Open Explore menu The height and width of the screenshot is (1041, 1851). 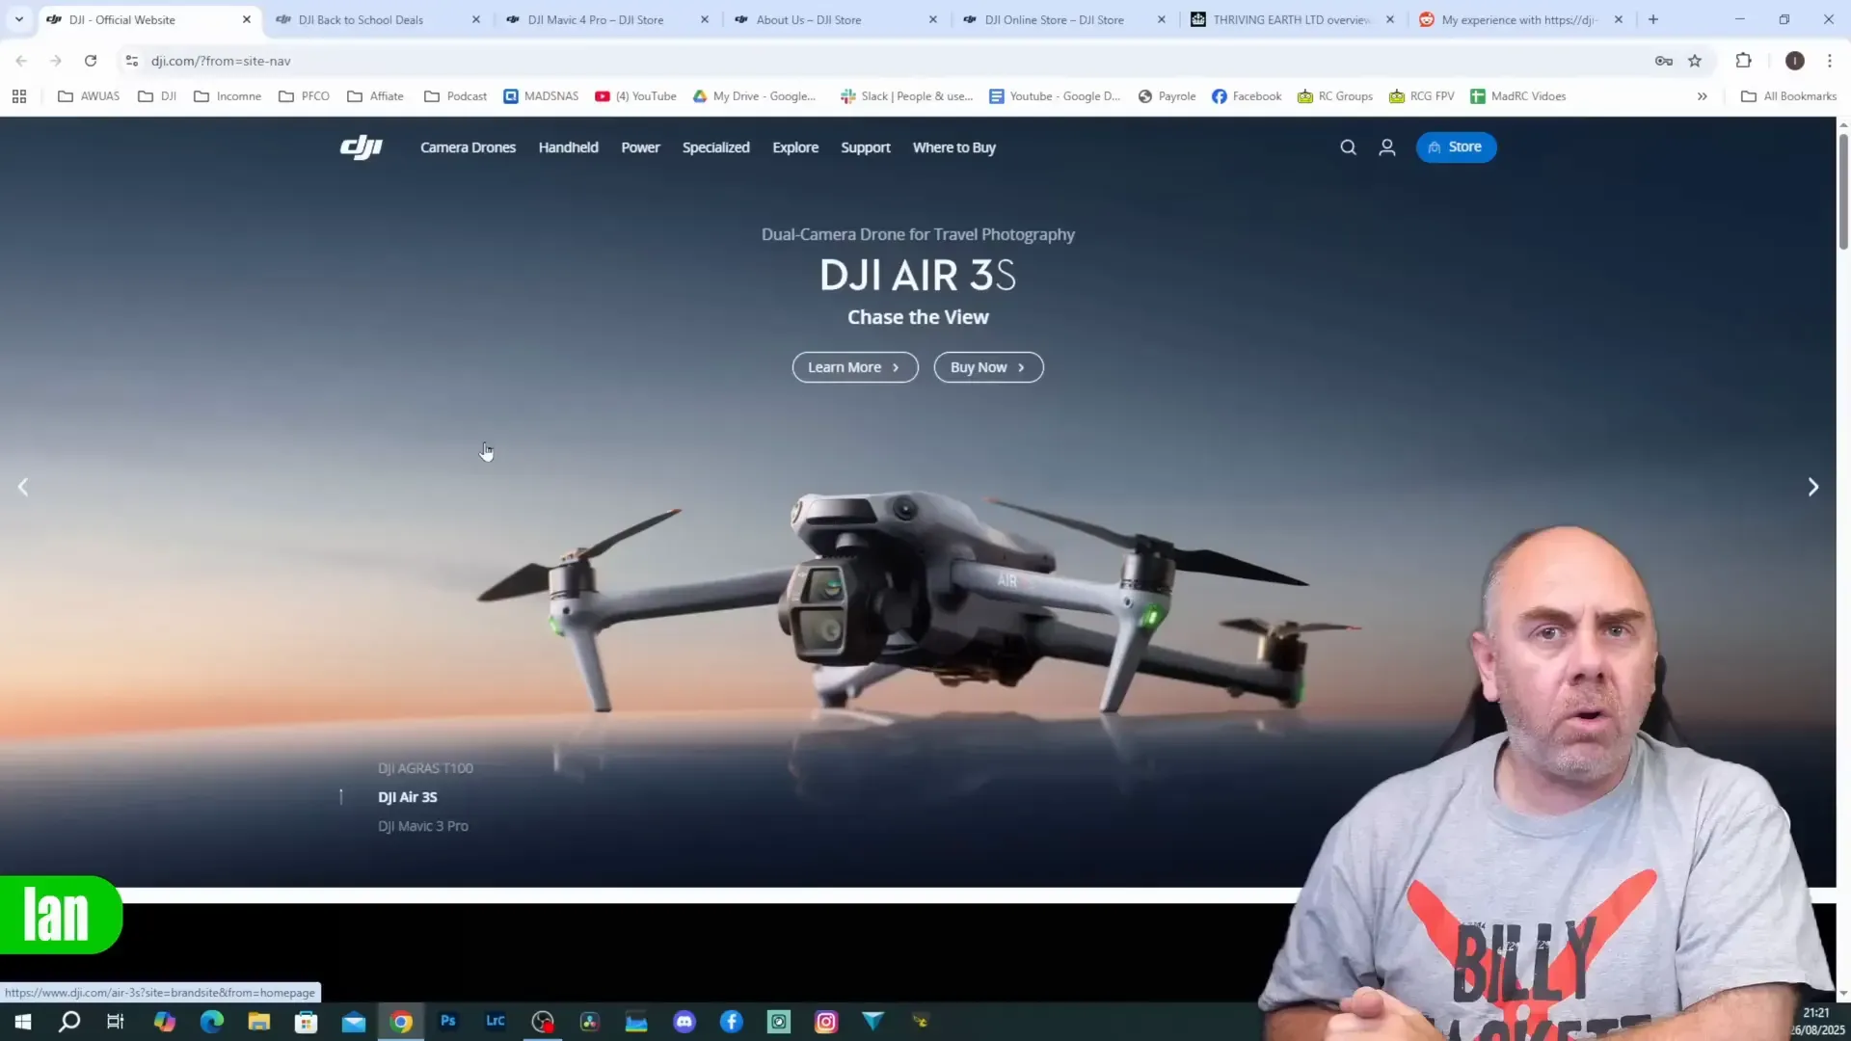[x=795, y=147]
